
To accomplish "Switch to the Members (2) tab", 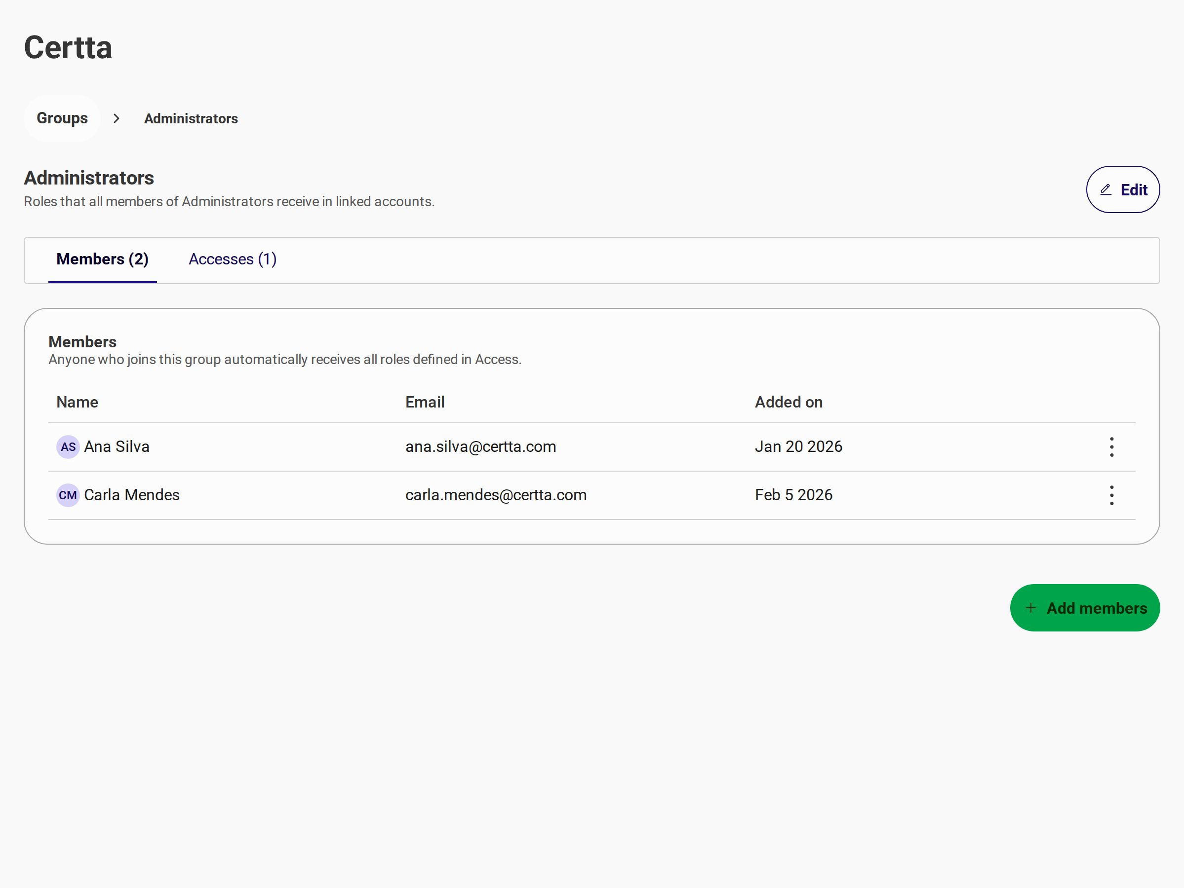I will tap(102, 259).
